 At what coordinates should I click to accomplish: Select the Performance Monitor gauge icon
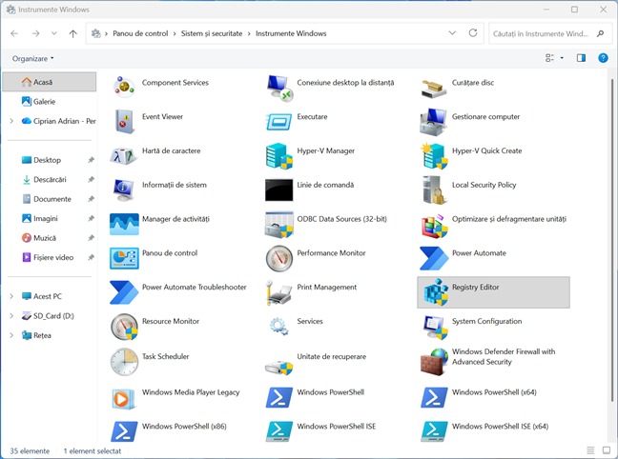(x=279, y=258)
